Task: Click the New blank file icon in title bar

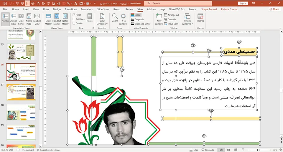Action: click(38, 4)
